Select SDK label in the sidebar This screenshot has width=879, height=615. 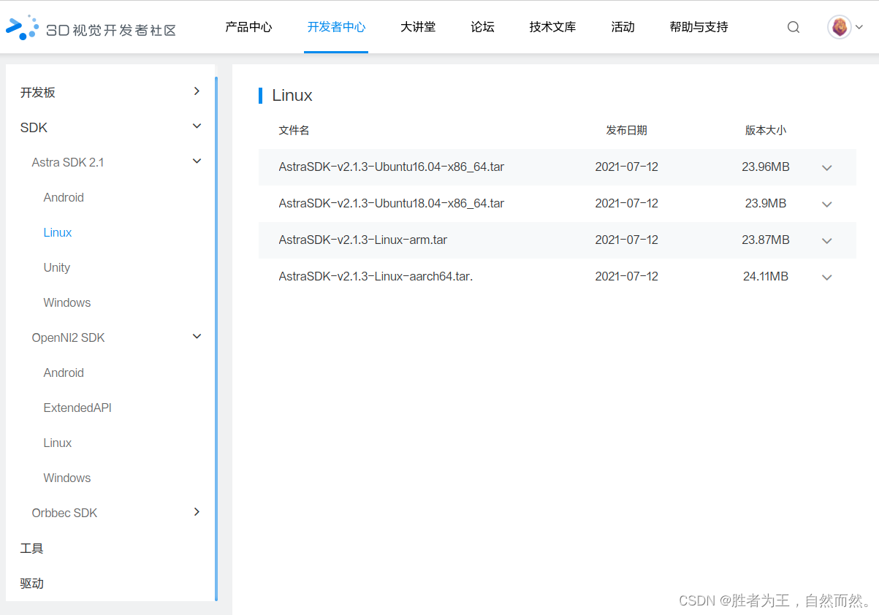[34, 127]
